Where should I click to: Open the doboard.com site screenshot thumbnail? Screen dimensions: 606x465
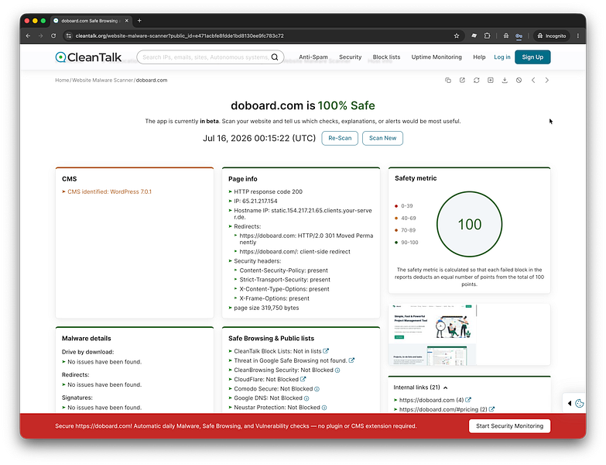pos(432,335)
